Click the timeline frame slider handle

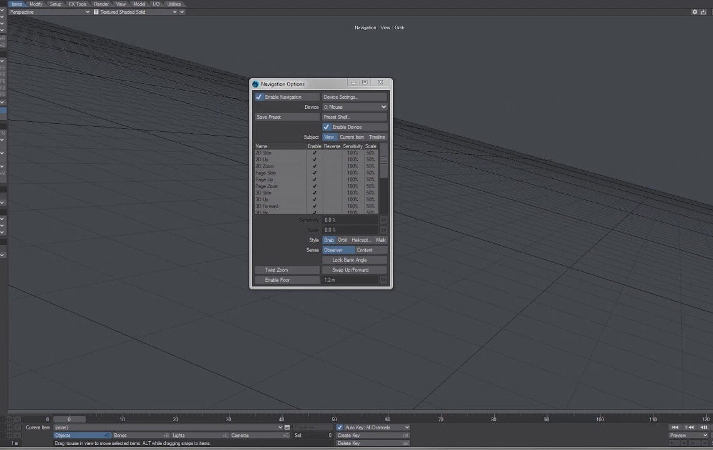click(69, 419)
